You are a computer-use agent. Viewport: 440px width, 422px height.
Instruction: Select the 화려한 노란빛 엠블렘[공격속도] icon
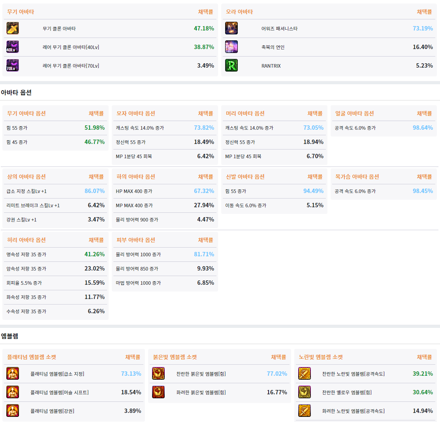(305, 411)
